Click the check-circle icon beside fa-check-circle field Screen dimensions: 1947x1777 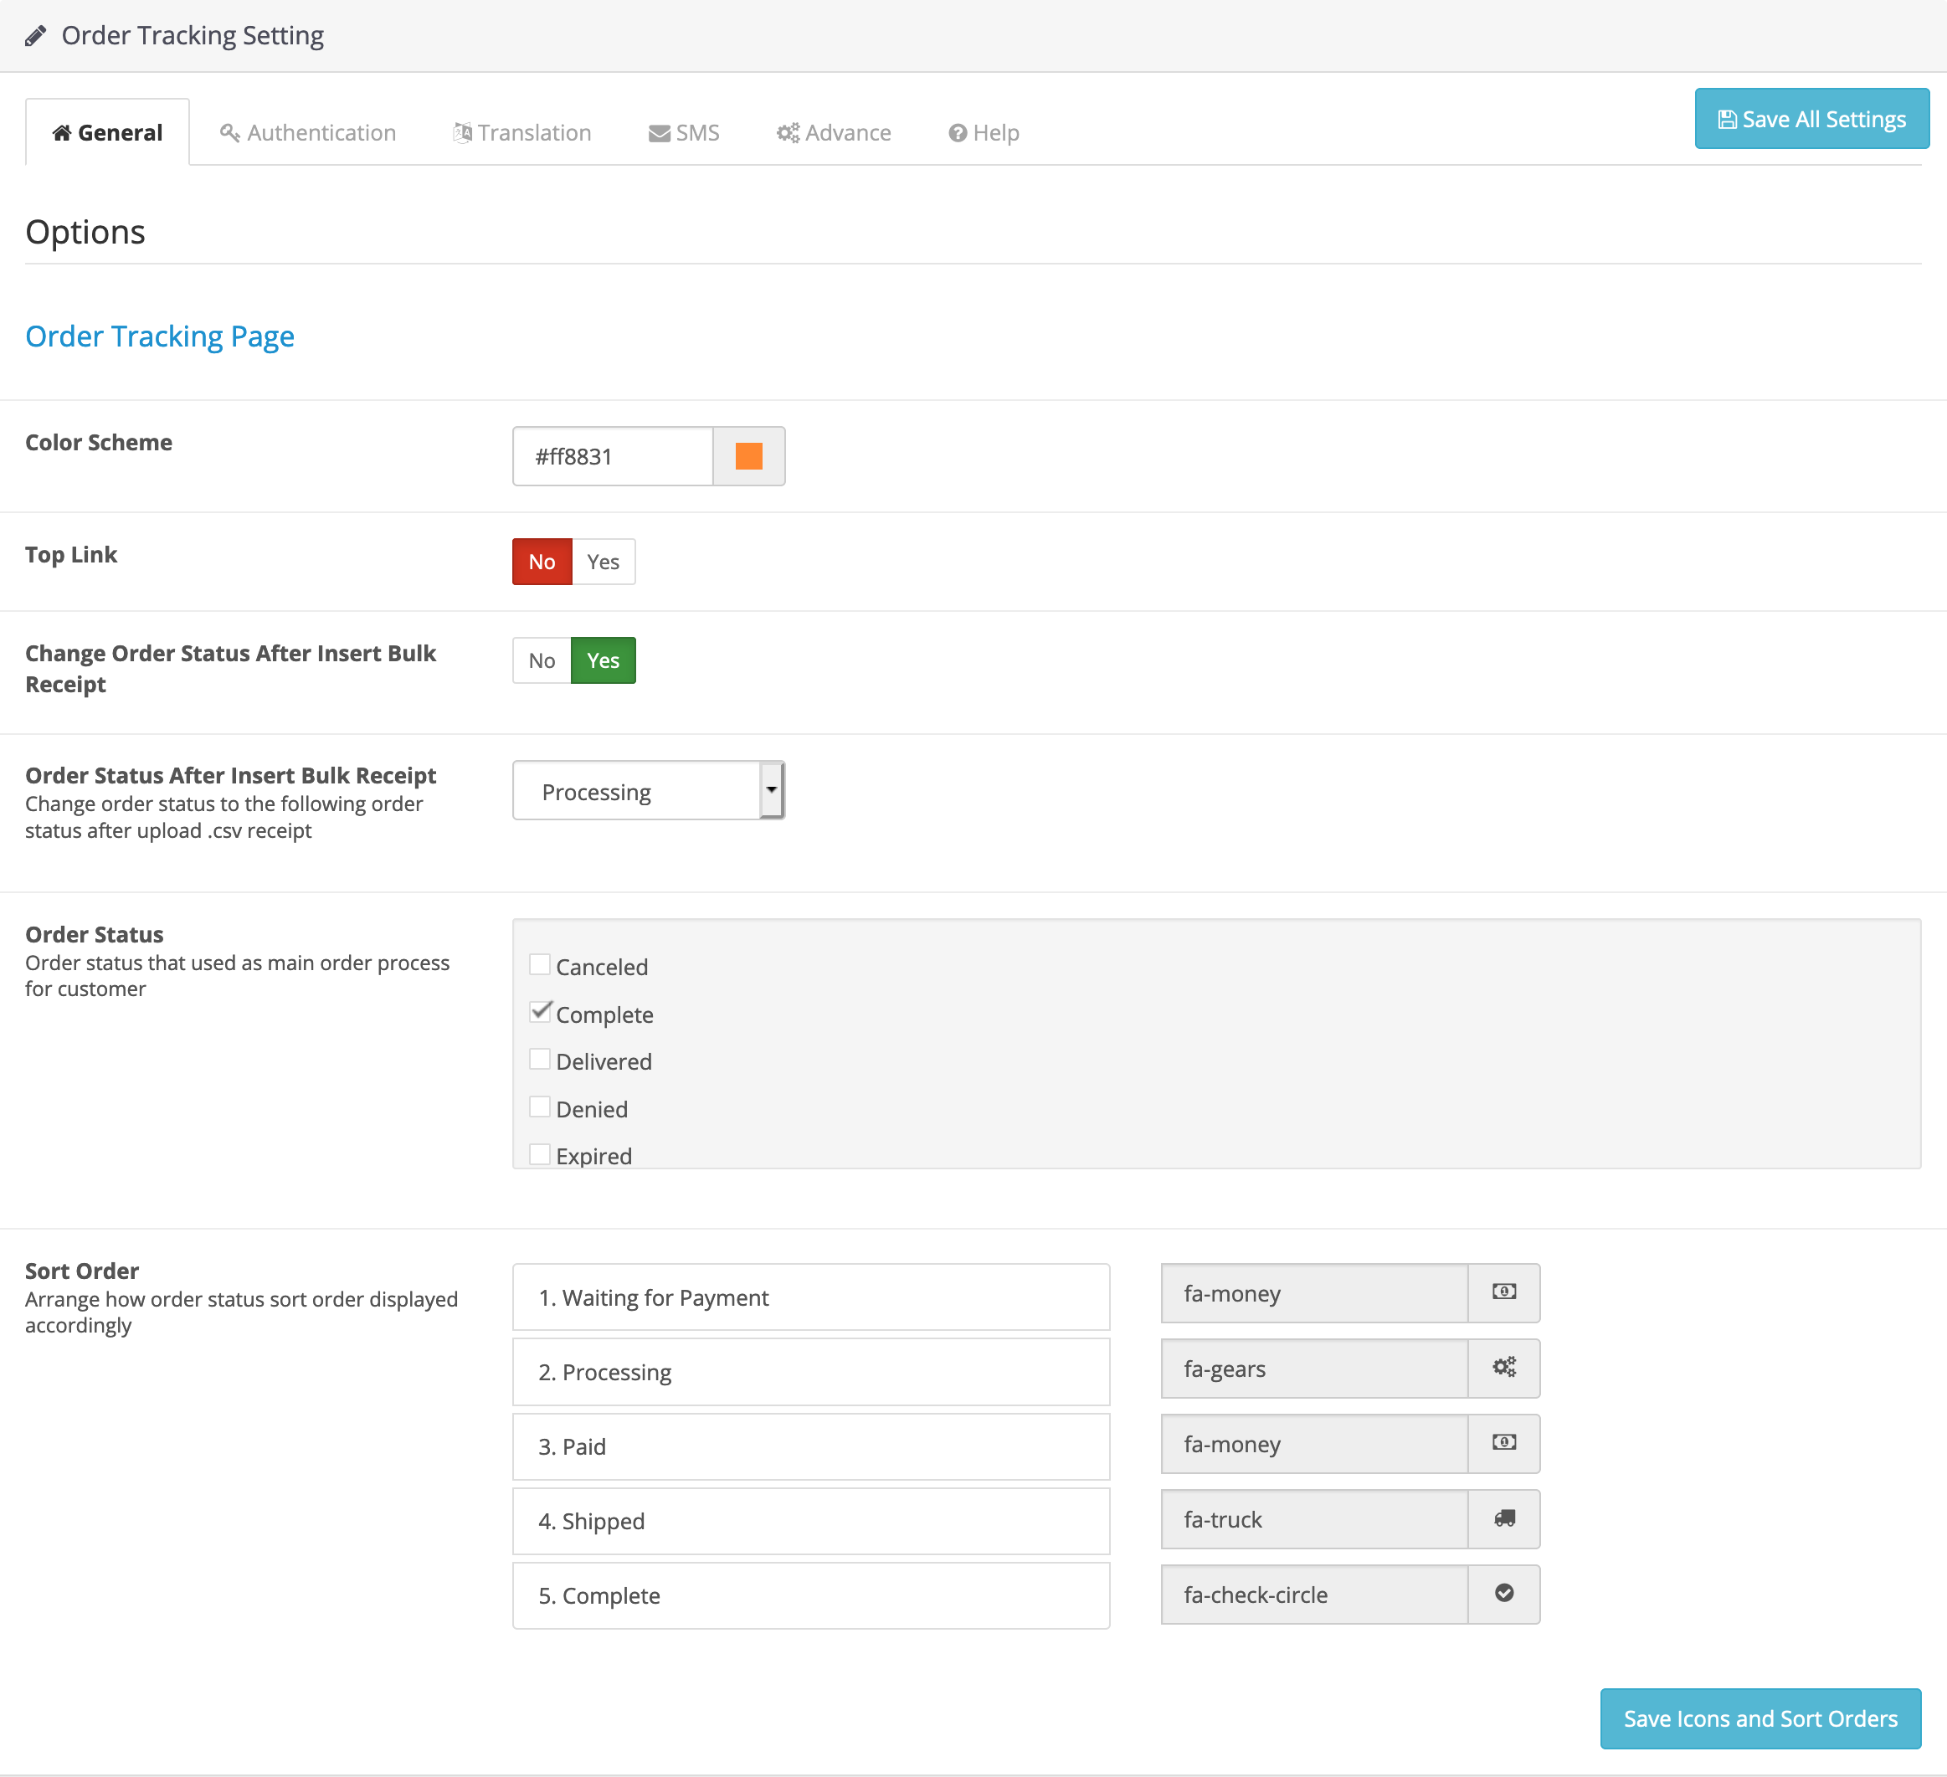coord(1503,1594)
